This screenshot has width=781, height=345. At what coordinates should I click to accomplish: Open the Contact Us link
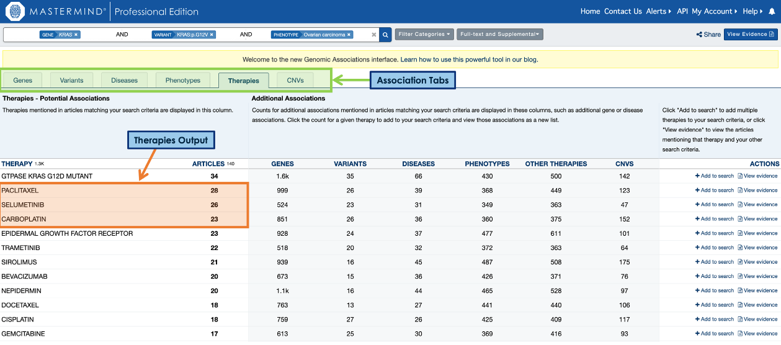(x=623, y=11)
